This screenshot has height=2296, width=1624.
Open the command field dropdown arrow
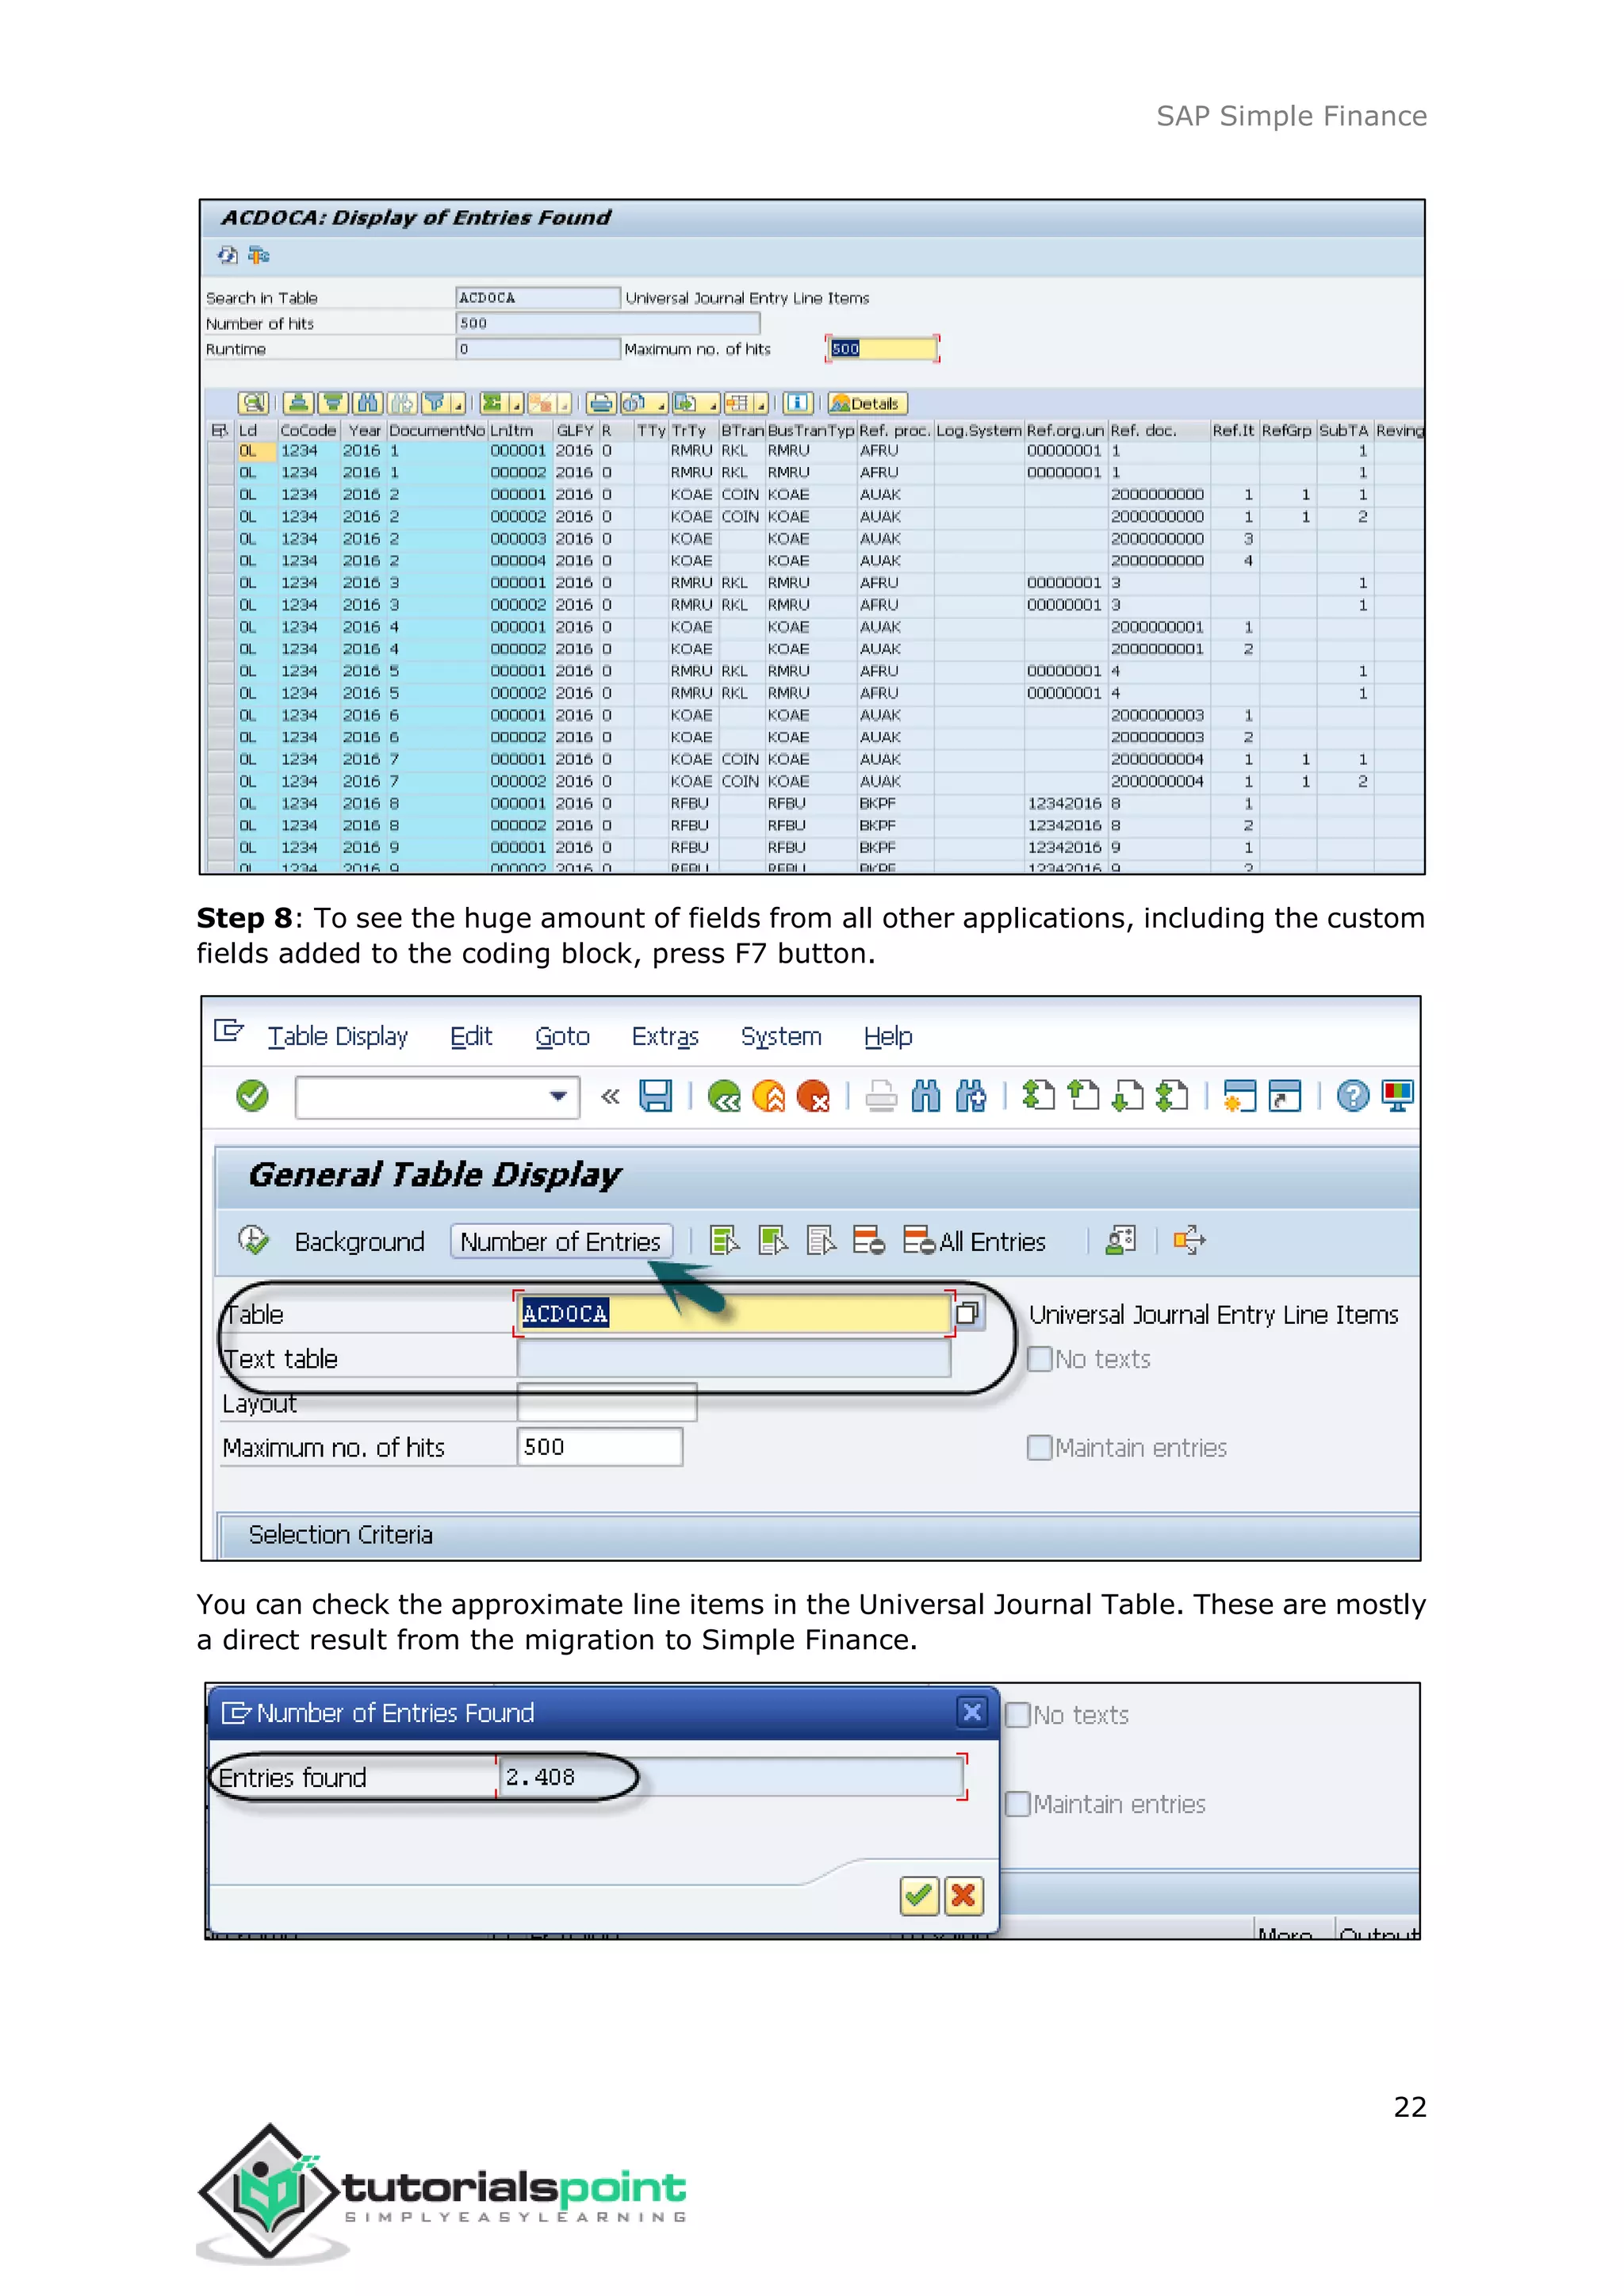(x=558, y=1096)
